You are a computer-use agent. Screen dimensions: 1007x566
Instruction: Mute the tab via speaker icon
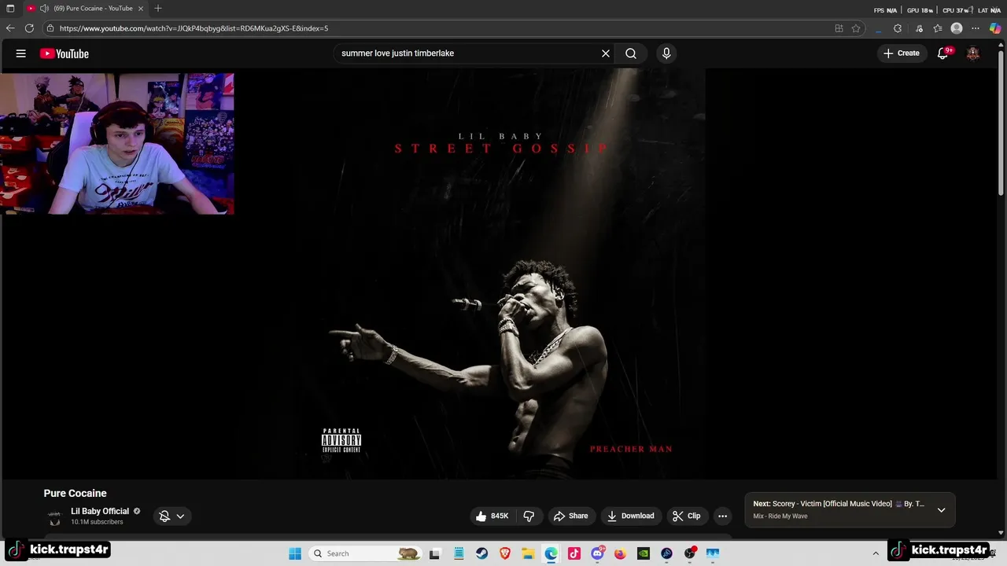click(x=45, y=9)
